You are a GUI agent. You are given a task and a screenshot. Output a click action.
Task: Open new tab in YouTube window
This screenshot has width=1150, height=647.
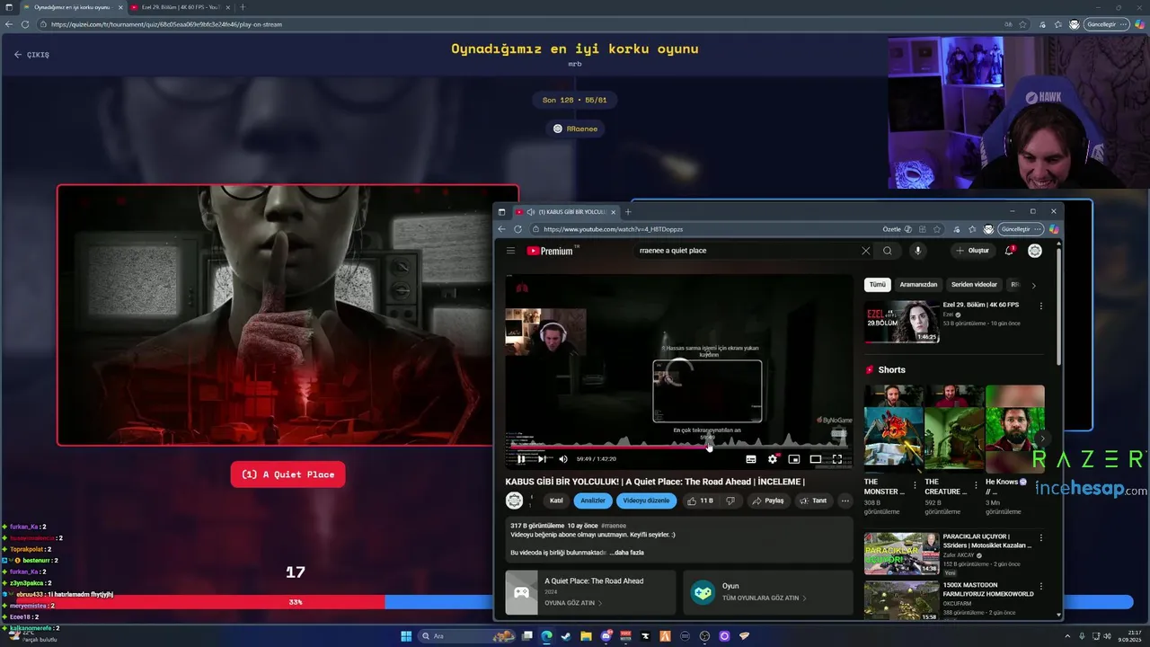(x=628, y=212)
